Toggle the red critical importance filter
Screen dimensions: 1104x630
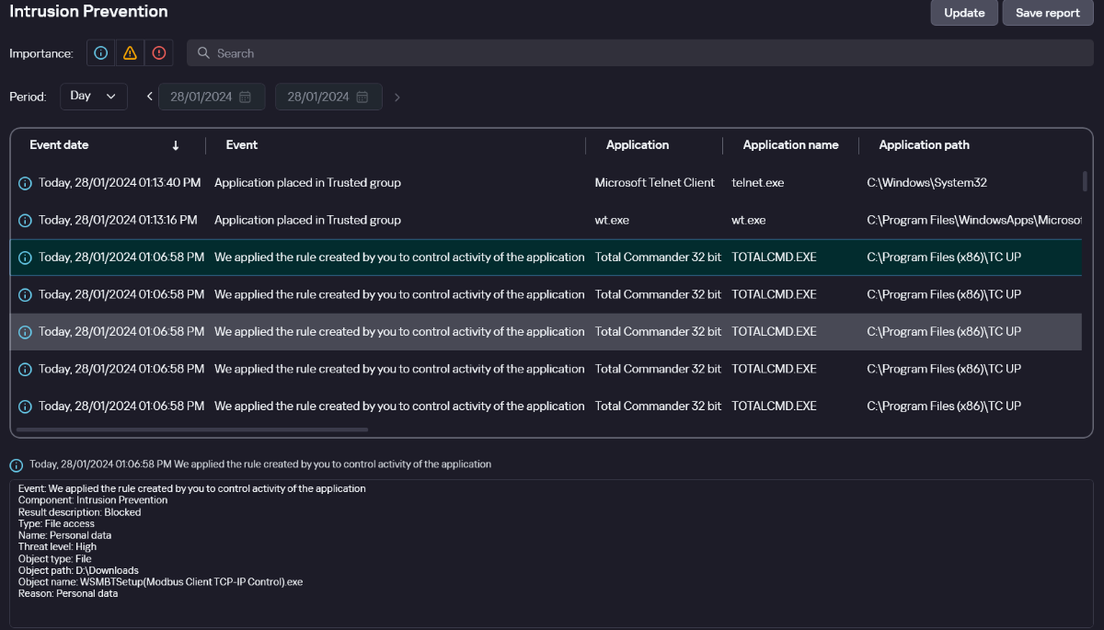click(x=158, y=53)
